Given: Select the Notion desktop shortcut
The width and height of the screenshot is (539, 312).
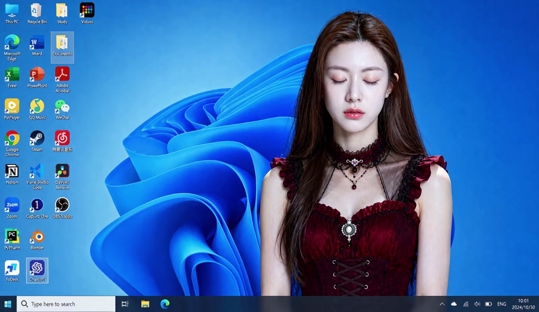Looking at the screenshot, I should click(12, 174).
